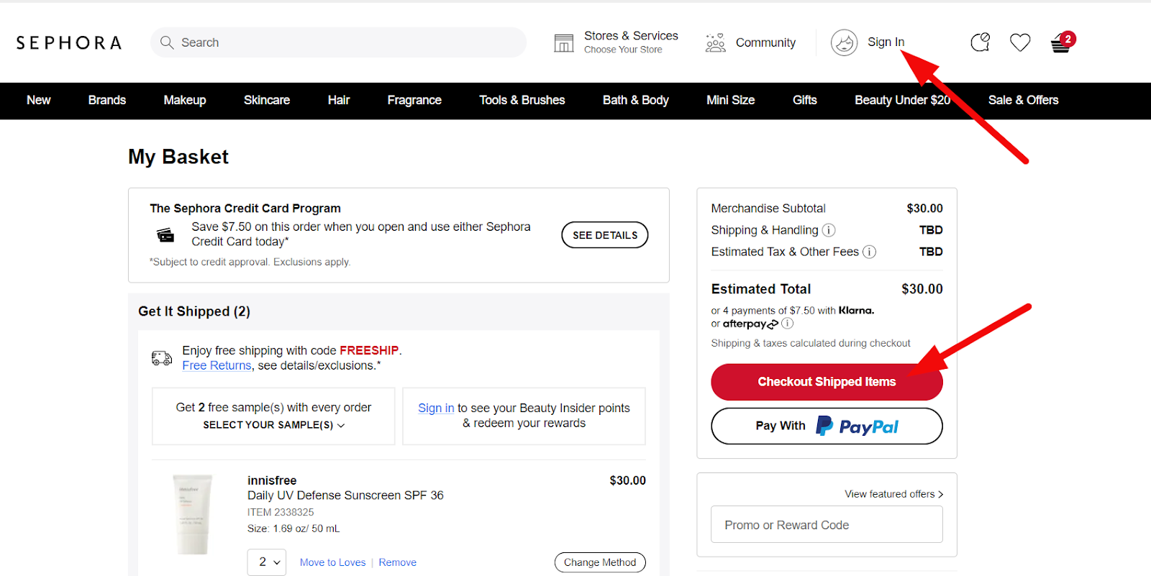The width and height of the screenshot is (1151, 576).
Task: Click the Get It Shipped (2) heading
Action: 194,311
